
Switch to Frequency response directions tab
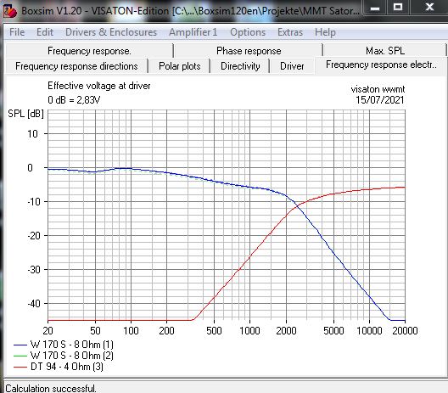[x=76, y=66]
